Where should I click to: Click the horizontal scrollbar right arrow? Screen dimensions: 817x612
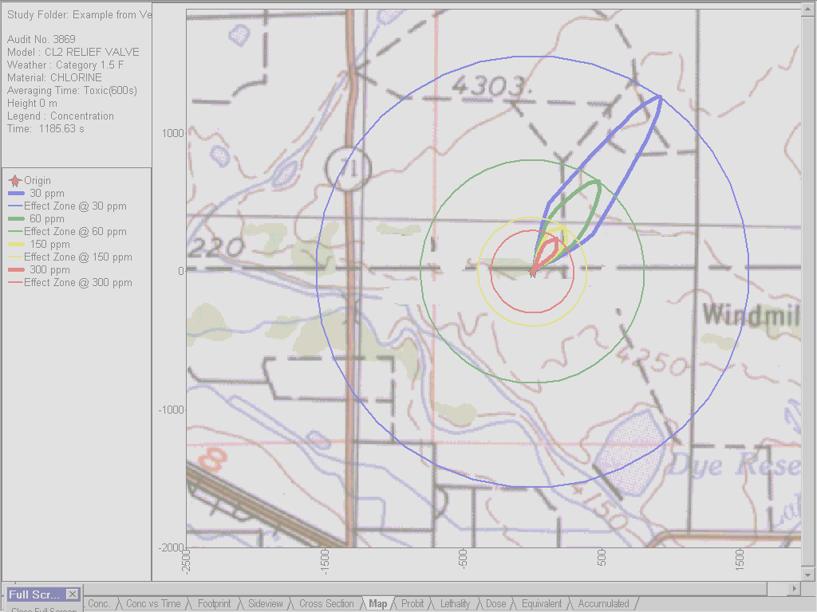click(x=794, y=589)
